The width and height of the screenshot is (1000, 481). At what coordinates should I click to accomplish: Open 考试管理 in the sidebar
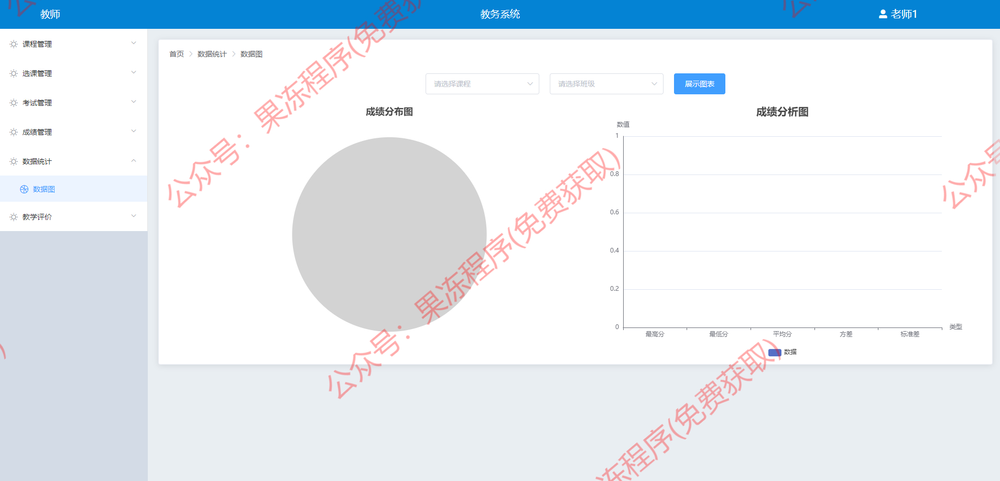pos(73,103)
